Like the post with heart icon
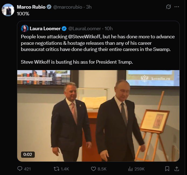 93,169
